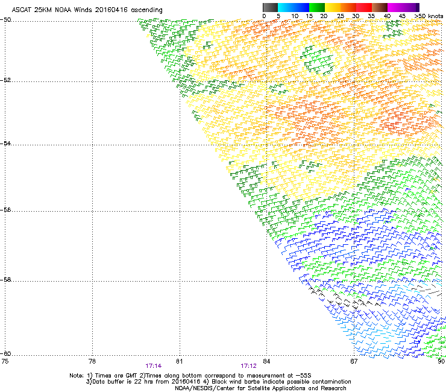Image resolution: width=446 pixels, height=392 pixels.
Task: Click the orange 25-30 knots legend segment
Action: [348, 7]
